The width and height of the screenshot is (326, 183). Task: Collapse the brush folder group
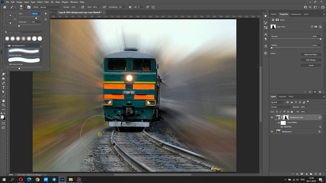coord(6,45)
